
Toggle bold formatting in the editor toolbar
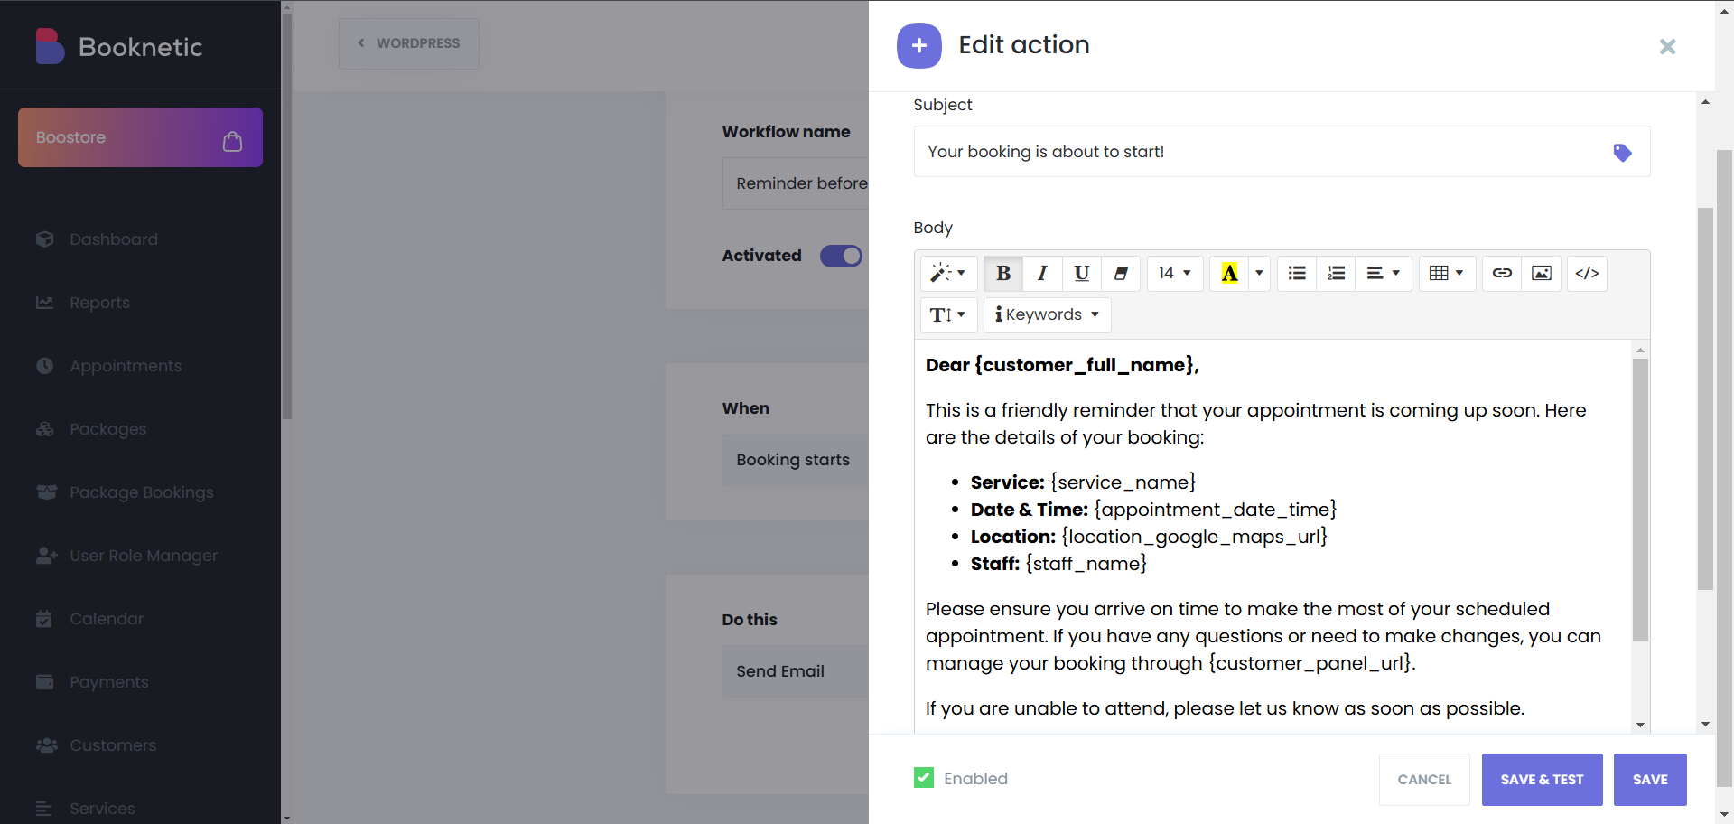1002,273
